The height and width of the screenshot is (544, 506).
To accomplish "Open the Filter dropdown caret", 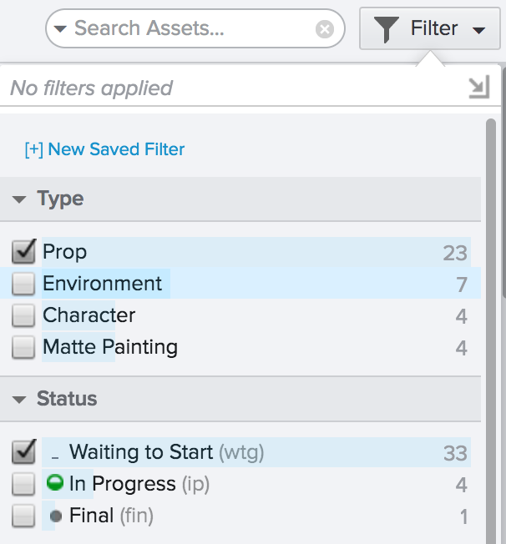I will click(x=478, y=30).
